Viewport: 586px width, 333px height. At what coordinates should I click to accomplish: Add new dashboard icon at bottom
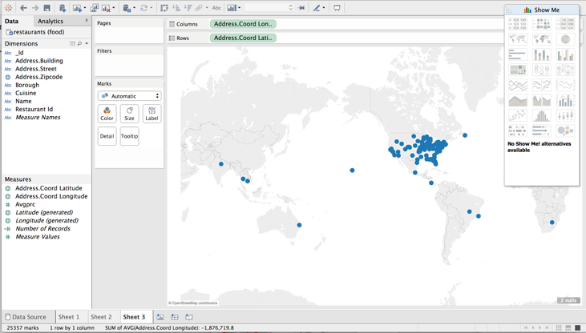click(175, 317)
